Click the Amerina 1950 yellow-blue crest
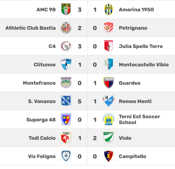This screenshot has height=169, width=175. click(x=109, y=9)
